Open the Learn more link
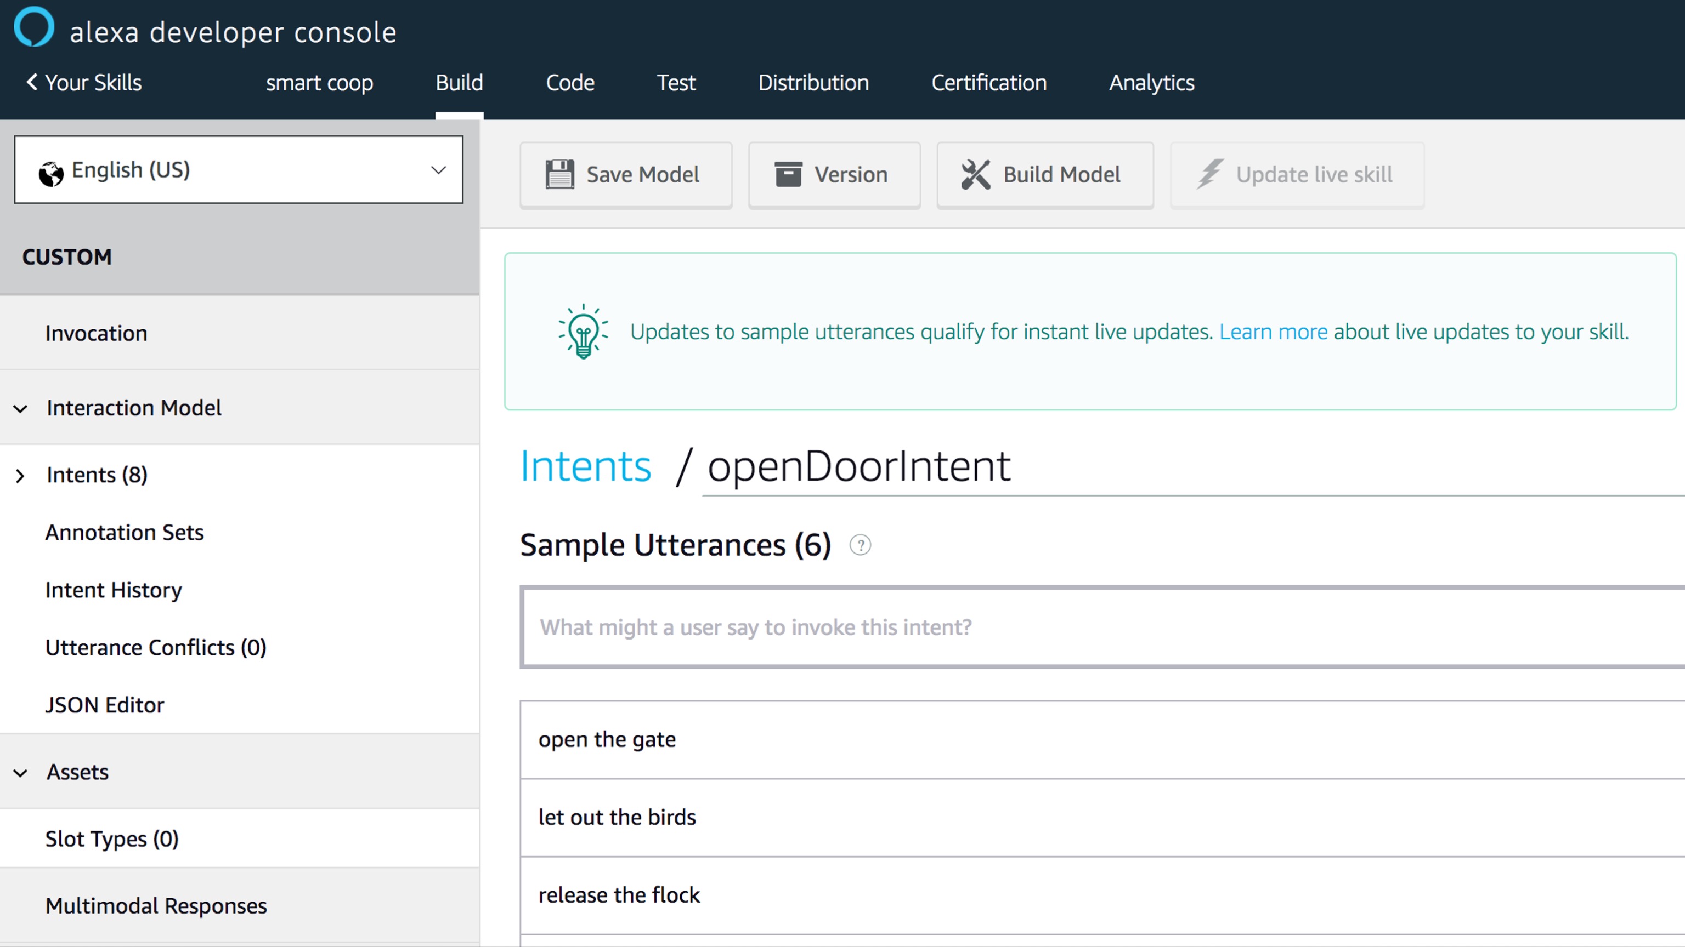This screenshot has width=1685, height=947. [1273, 332]
